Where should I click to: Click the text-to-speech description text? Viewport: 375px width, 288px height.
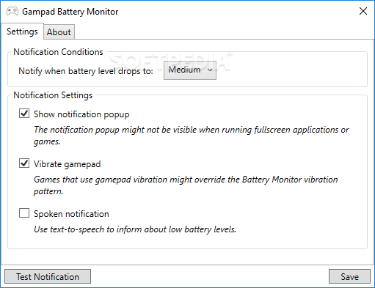[x=135, y=229]
